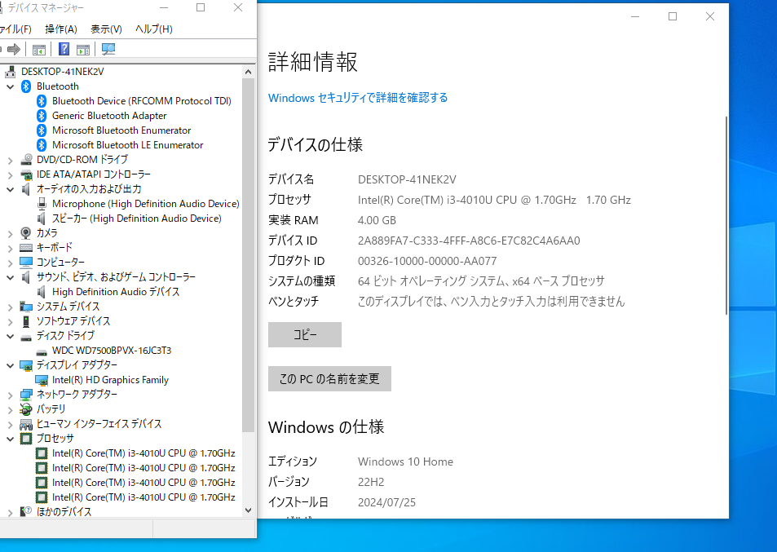Select Bluetooth Device (RFCOMM Protocol TDI) icon
777x552 pixels.
[x=42, y=101]
